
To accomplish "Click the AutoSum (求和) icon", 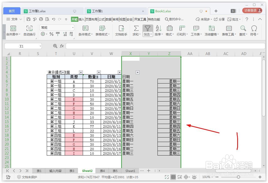I will pyautogui.click(x=136, y=28).
